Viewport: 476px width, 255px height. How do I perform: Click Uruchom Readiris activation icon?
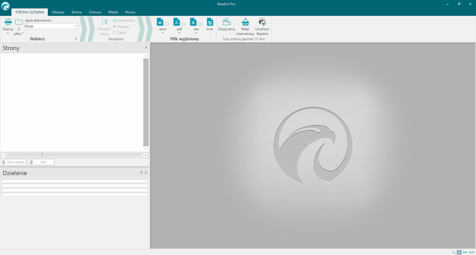click(x=262, y=22)
